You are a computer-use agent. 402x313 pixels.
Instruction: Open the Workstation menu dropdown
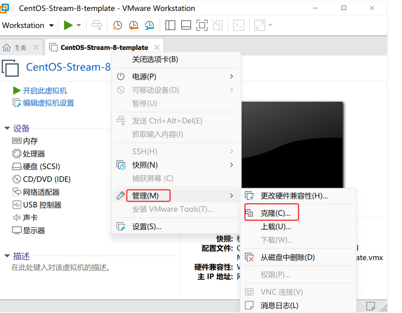click(x=28, y=25)
